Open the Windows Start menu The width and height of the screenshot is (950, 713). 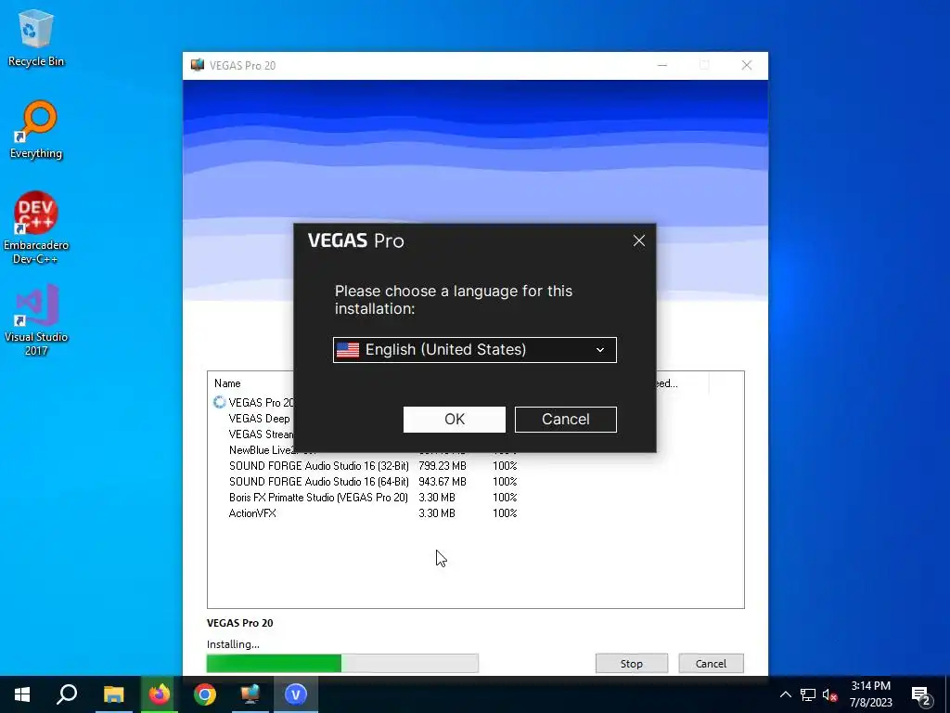coord(22,694)
